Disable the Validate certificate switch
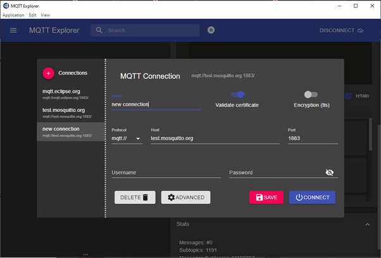This screenshot has width=381, height=258. point(238,95)
